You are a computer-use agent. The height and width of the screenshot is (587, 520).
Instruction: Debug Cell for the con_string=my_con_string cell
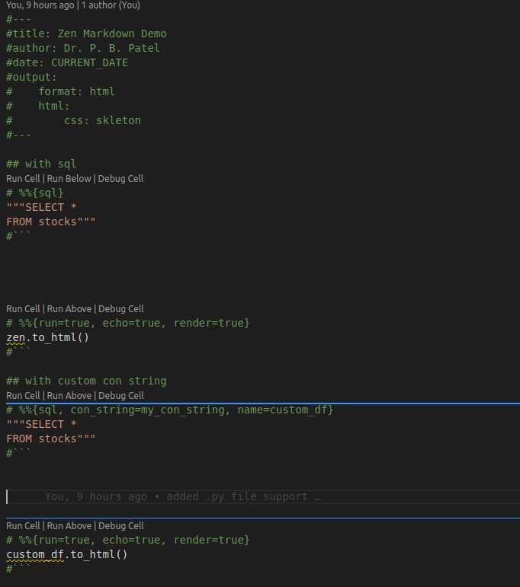(120, 396)
